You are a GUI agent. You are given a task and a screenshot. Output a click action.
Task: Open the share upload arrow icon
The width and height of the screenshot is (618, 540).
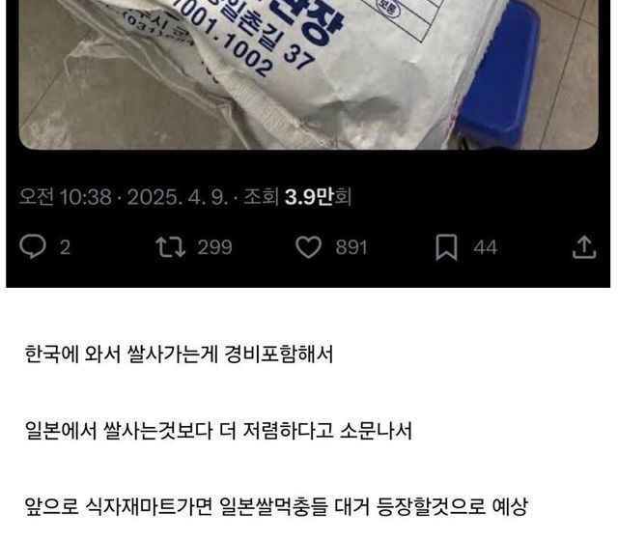tap(584, 247)
